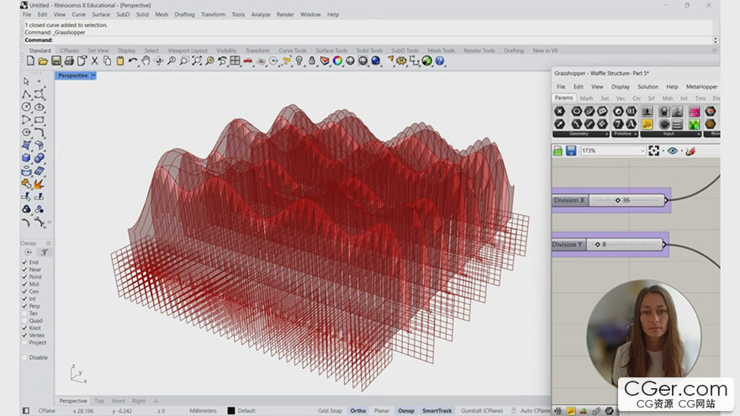Open the Analyze menu in Rhino
This screenshot has height=416, width=740.
(x=261, y=14)
